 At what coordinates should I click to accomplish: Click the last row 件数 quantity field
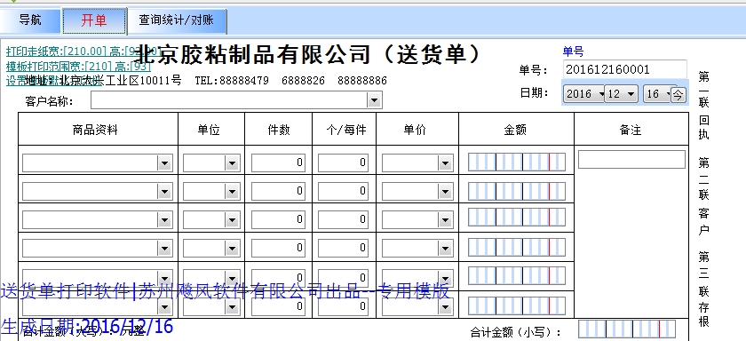tap(278, 306)
